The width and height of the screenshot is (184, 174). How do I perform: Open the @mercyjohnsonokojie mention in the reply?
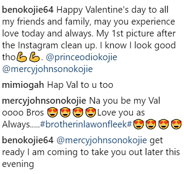pos(101,140)
